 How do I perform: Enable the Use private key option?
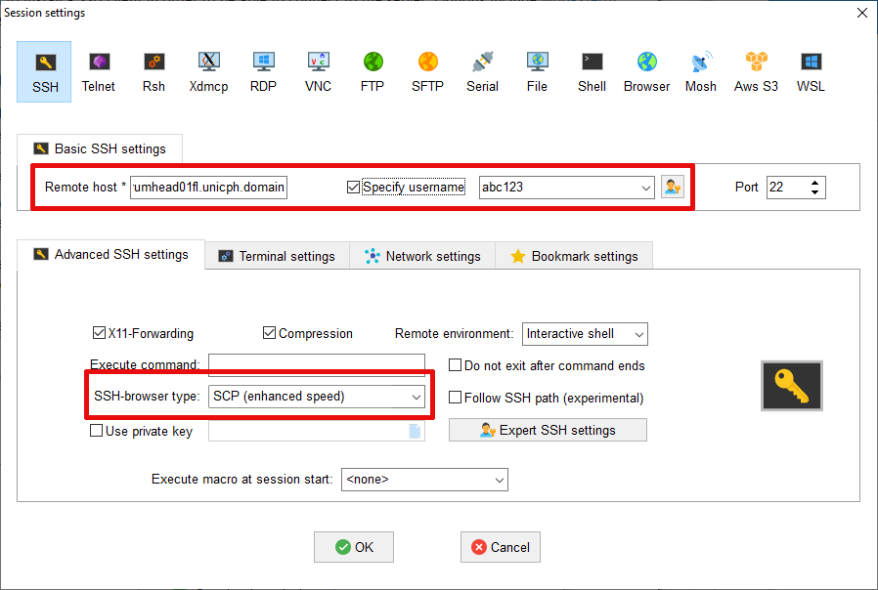point(97,431)
